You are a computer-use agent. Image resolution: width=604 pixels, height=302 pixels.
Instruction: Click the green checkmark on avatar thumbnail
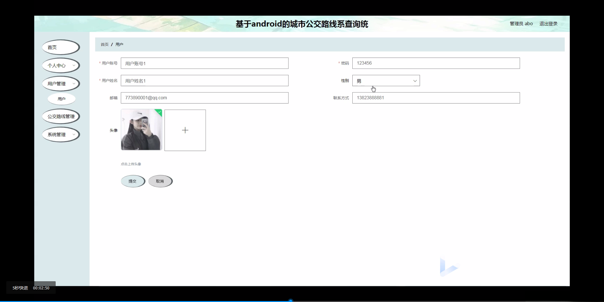point(159,112)
